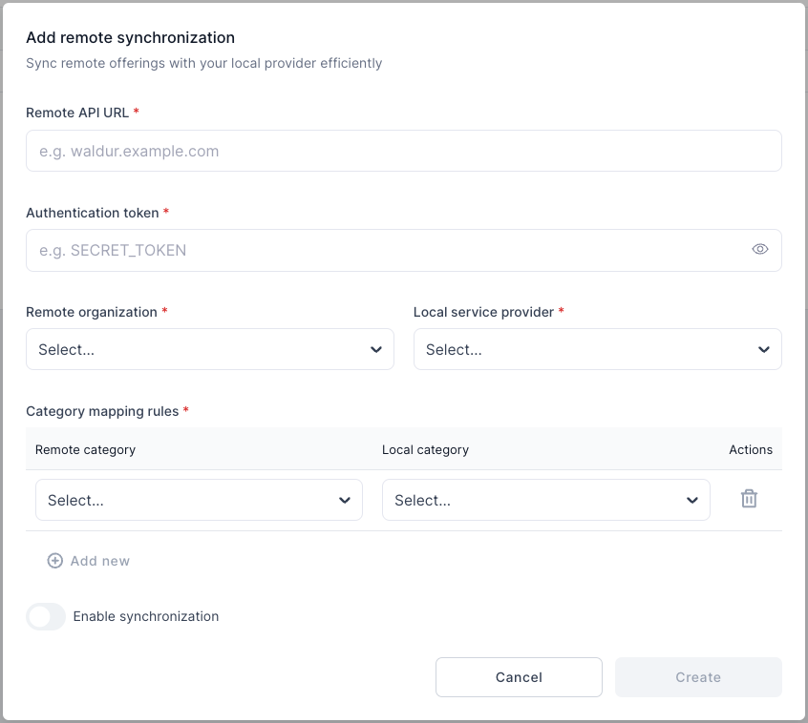Click the Remote API URL label
This screenshot has height=723, width=808.
[77, 113]
